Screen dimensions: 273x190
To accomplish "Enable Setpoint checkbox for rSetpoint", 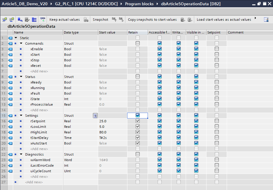I will point(216,121).
